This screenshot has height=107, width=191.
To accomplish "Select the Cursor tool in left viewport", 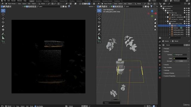I will pyautogui.click(x=3, y=15).
